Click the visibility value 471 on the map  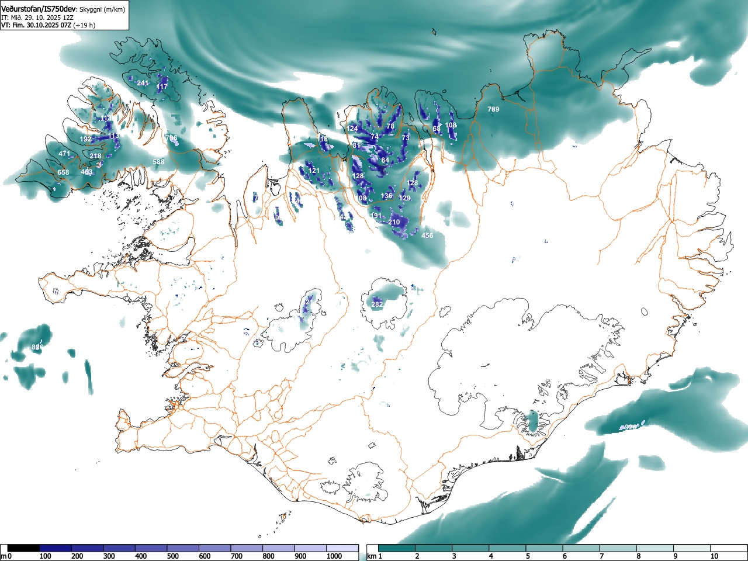click(64, 154)
